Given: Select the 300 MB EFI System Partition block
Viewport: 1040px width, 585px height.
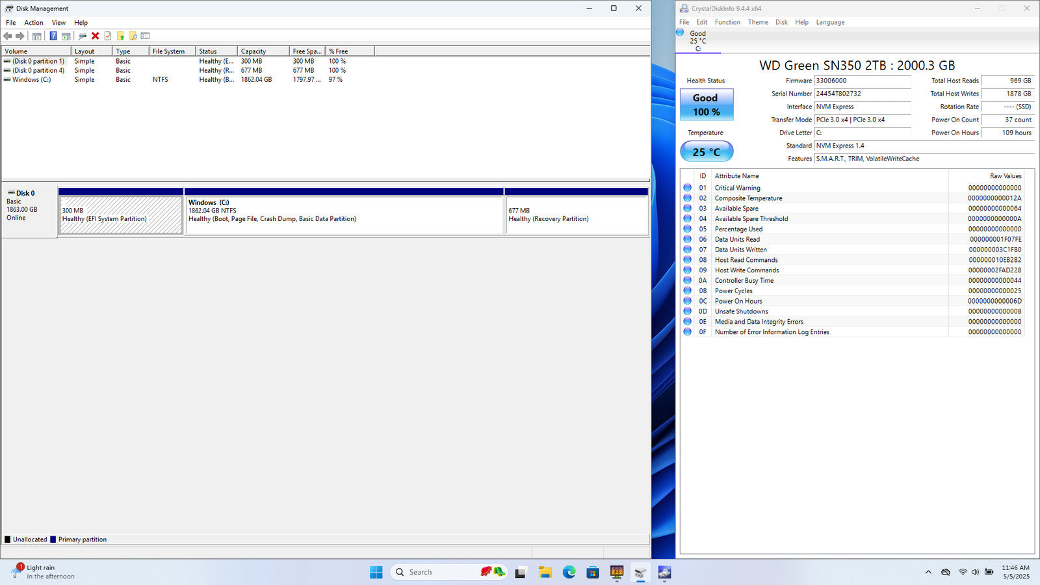Looking at the screenshot, I should 121,211.
